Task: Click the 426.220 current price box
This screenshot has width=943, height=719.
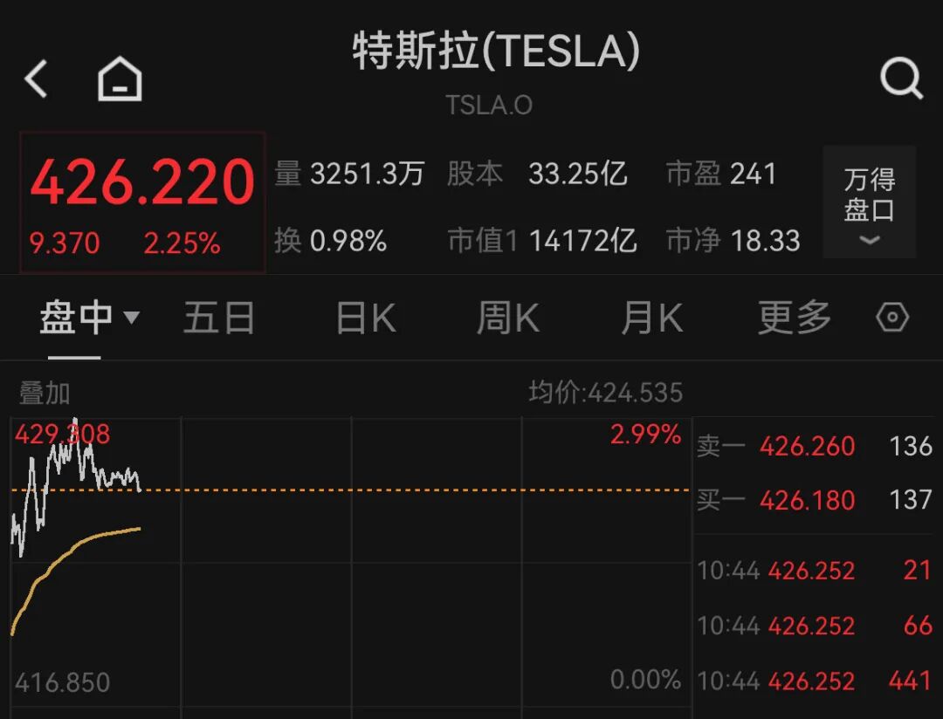Action: [142, 202]
